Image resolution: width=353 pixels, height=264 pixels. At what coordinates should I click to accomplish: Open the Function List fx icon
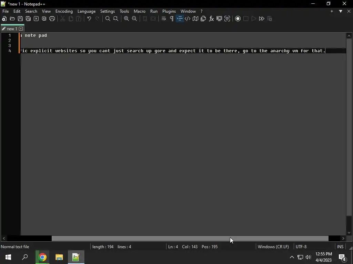(x=211, y=19)
